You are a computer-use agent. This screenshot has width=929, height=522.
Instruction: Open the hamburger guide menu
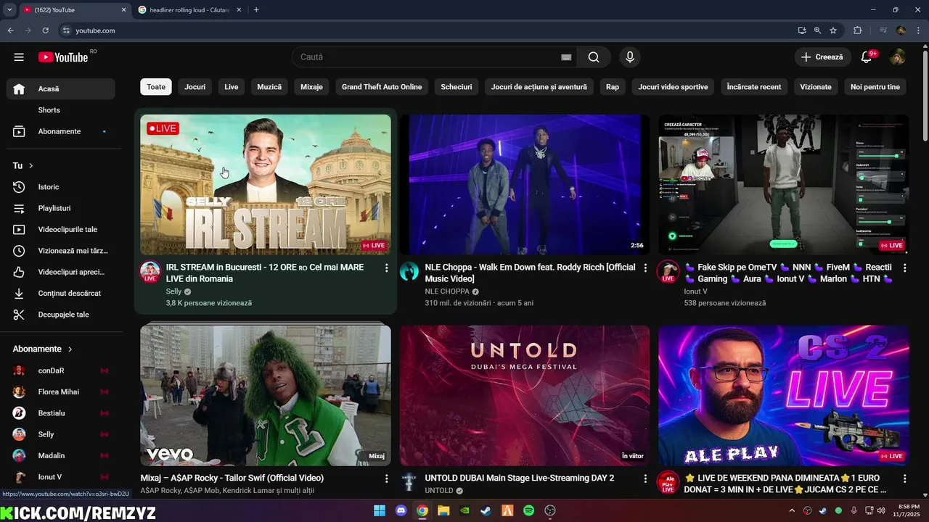[x=19, y=57]
